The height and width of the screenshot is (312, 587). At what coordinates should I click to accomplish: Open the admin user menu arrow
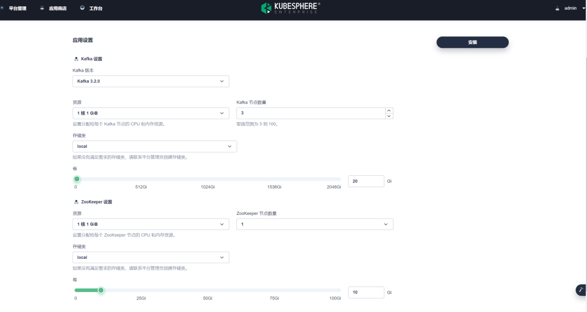(x=583, y=8)
